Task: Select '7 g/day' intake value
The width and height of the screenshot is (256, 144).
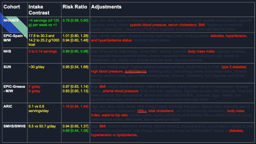Action: 34,87
